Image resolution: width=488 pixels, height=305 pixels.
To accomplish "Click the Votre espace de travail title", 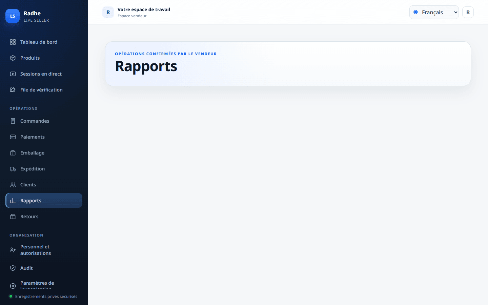I will coord(144,9).
